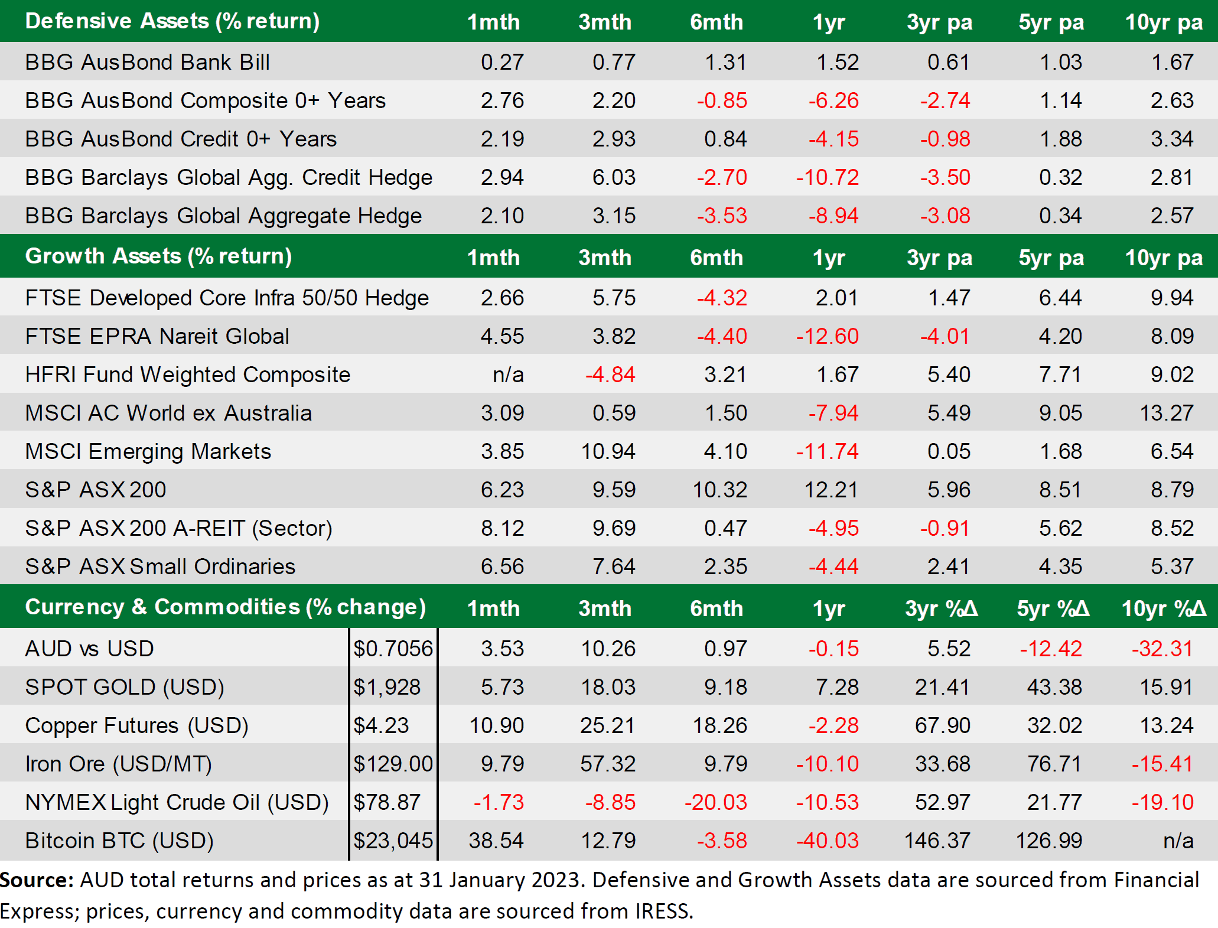Click crude oil 6mth value '-20.03'

pyautogui.click(x=716, y=802)
